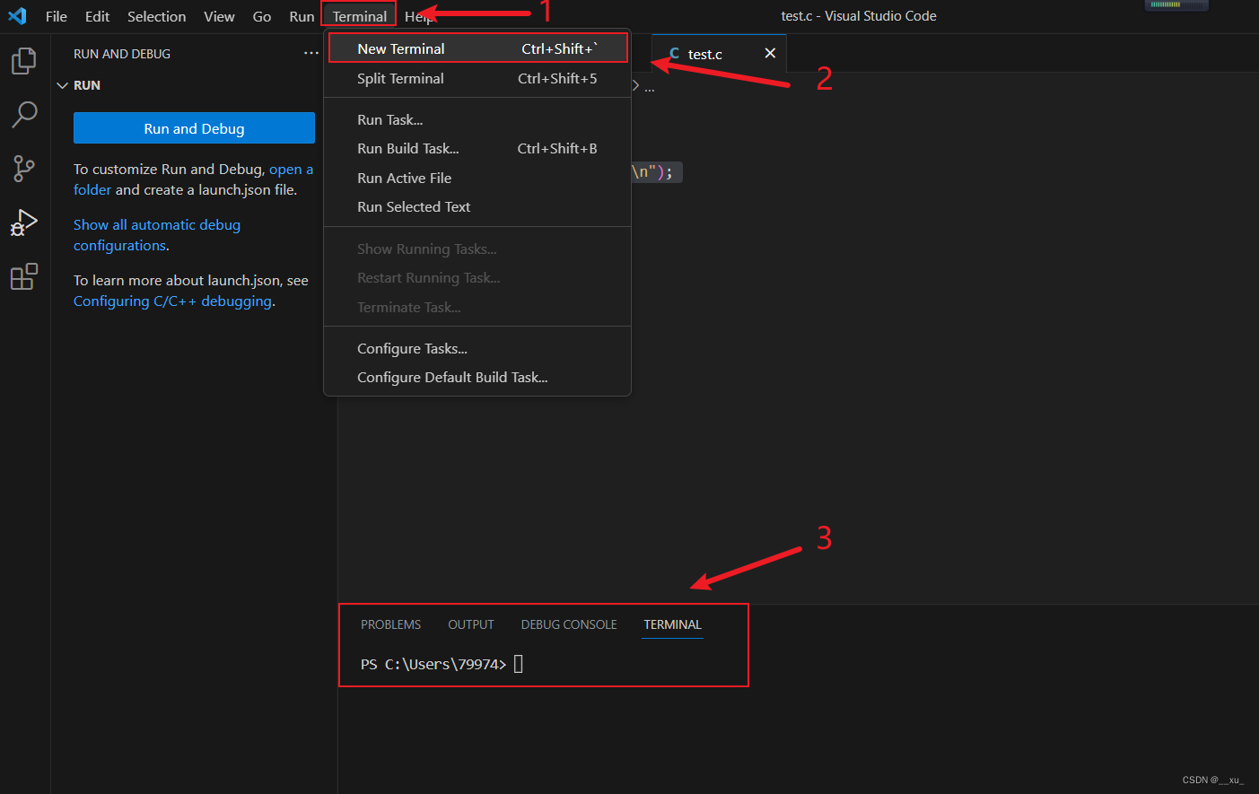Open the Extensions view icon
Screen dimensions: 1259x794
[24, 276]
